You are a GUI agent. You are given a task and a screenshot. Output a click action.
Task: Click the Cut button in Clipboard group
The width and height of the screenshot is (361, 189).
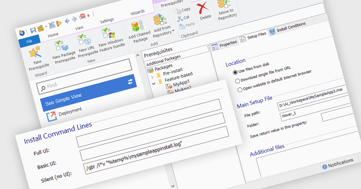point(183,18)
